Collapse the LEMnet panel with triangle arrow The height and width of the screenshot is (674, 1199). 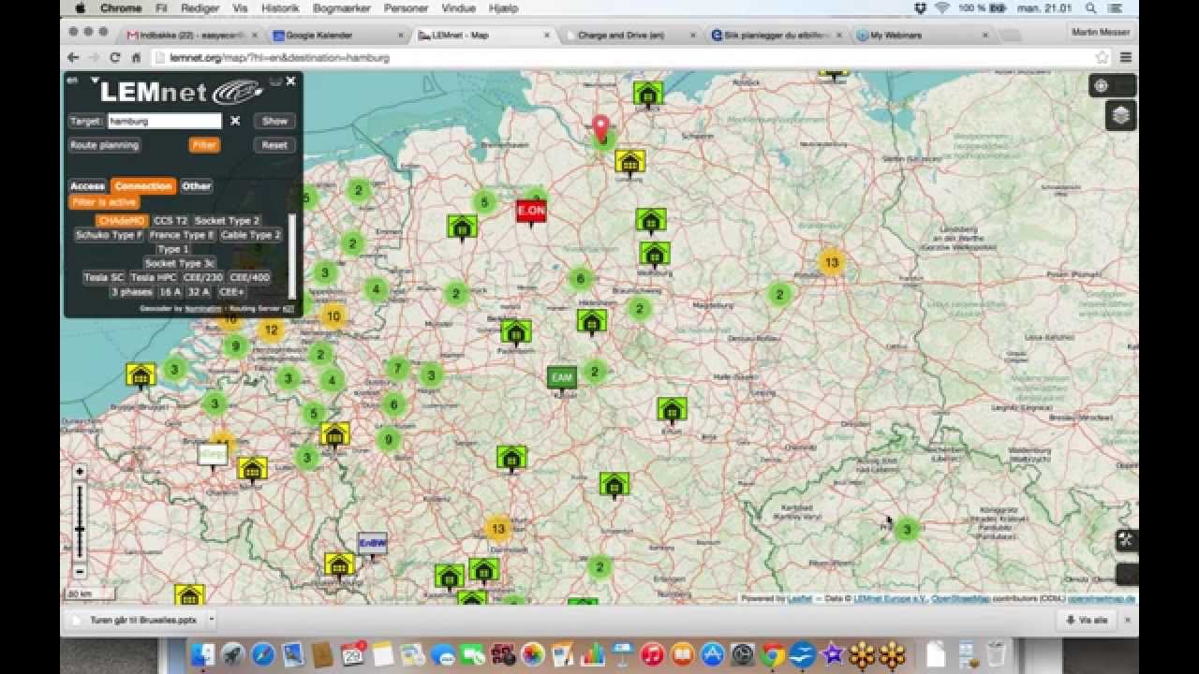[95, 81]
